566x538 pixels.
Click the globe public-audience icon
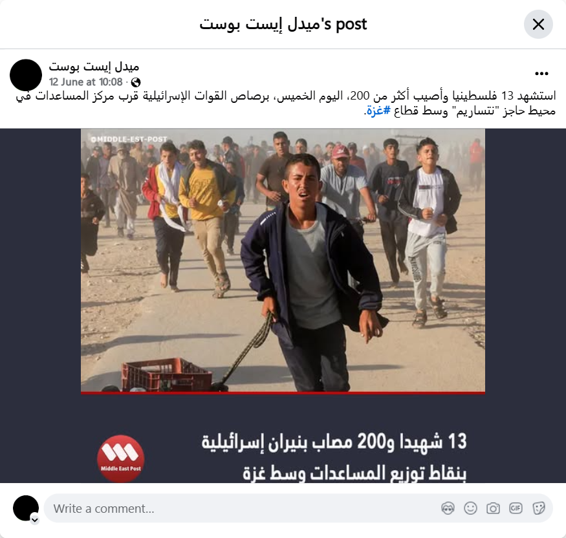[x=136, y=83]
